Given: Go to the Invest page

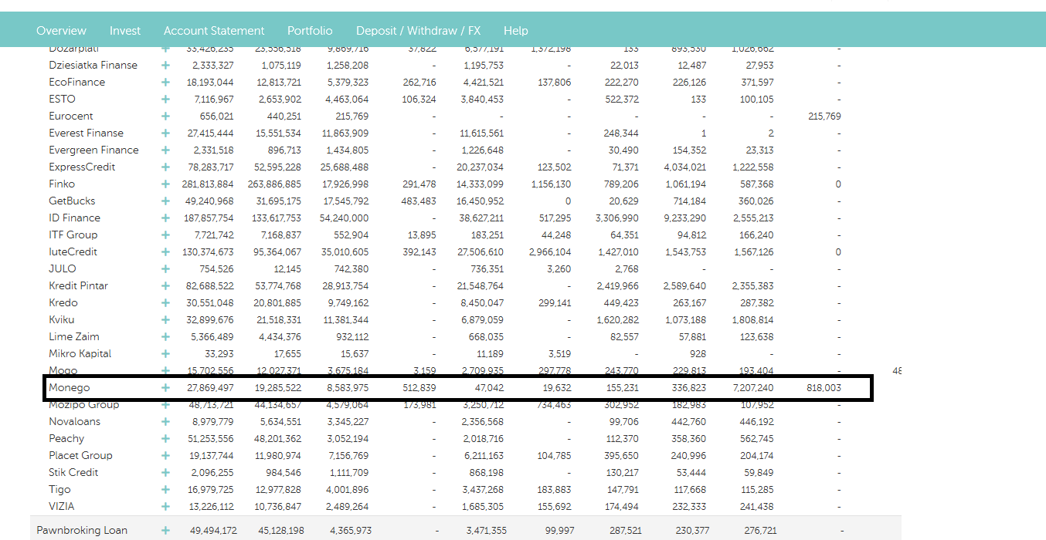Looking at the screenshot, I should pyautogui.click(x=125, y=31).
